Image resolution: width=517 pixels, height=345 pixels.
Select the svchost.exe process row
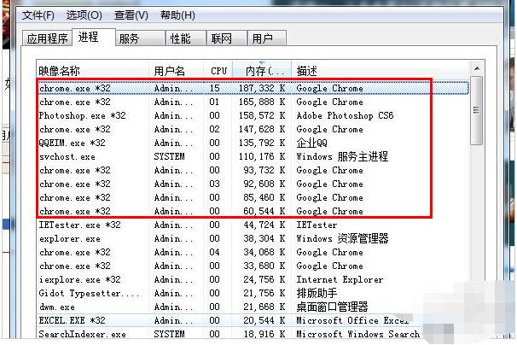[x=253, y=156]
